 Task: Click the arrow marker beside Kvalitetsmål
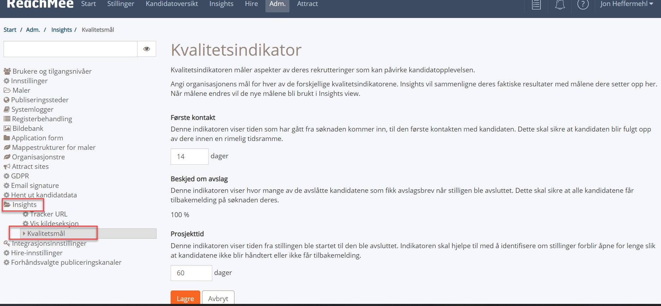point(24,233)
